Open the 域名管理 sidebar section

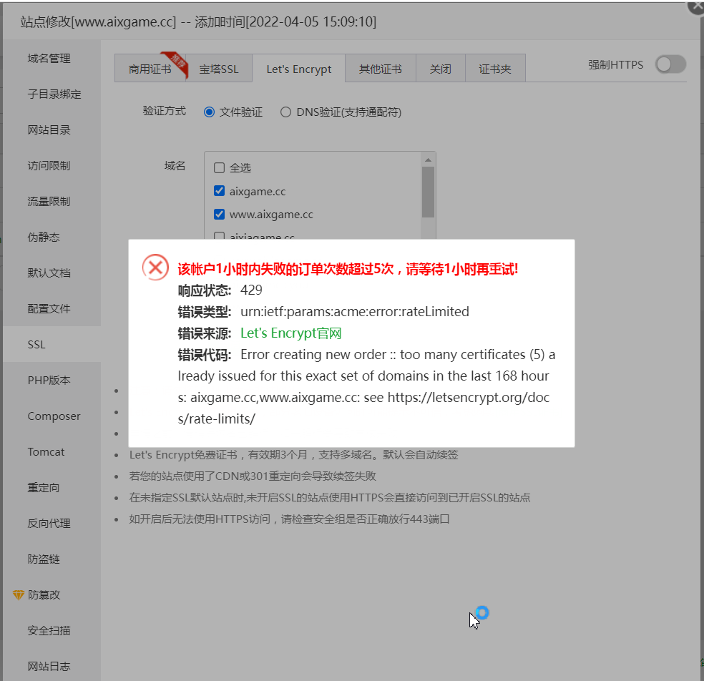click(x=49, y=59)
